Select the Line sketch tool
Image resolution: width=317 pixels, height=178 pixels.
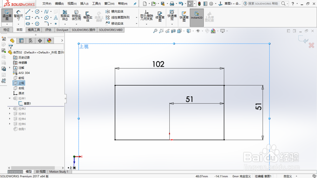(28, 11)
